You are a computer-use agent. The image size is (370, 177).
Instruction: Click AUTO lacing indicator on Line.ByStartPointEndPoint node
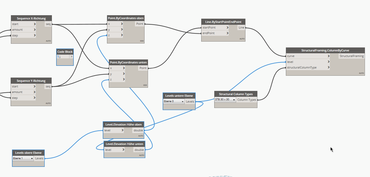pos(242,39)
